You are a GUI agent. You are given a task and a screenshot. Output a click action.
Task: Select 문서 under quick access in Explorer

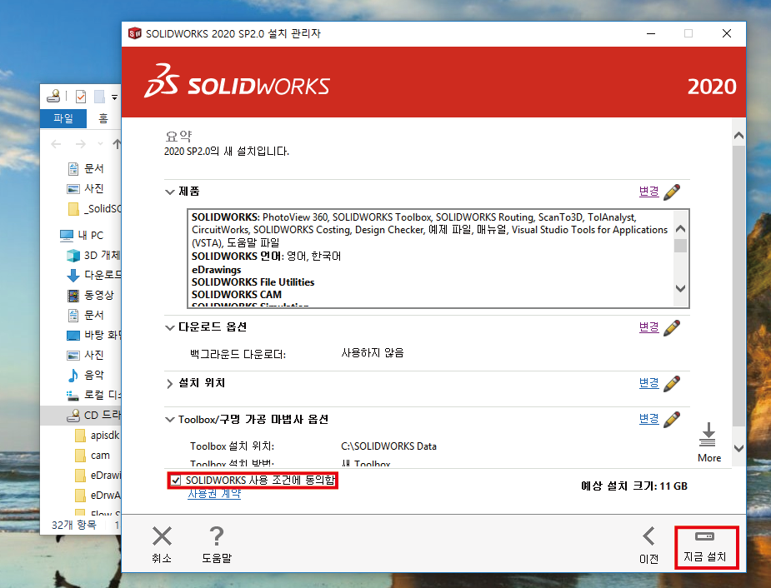[x=86, y=169]
